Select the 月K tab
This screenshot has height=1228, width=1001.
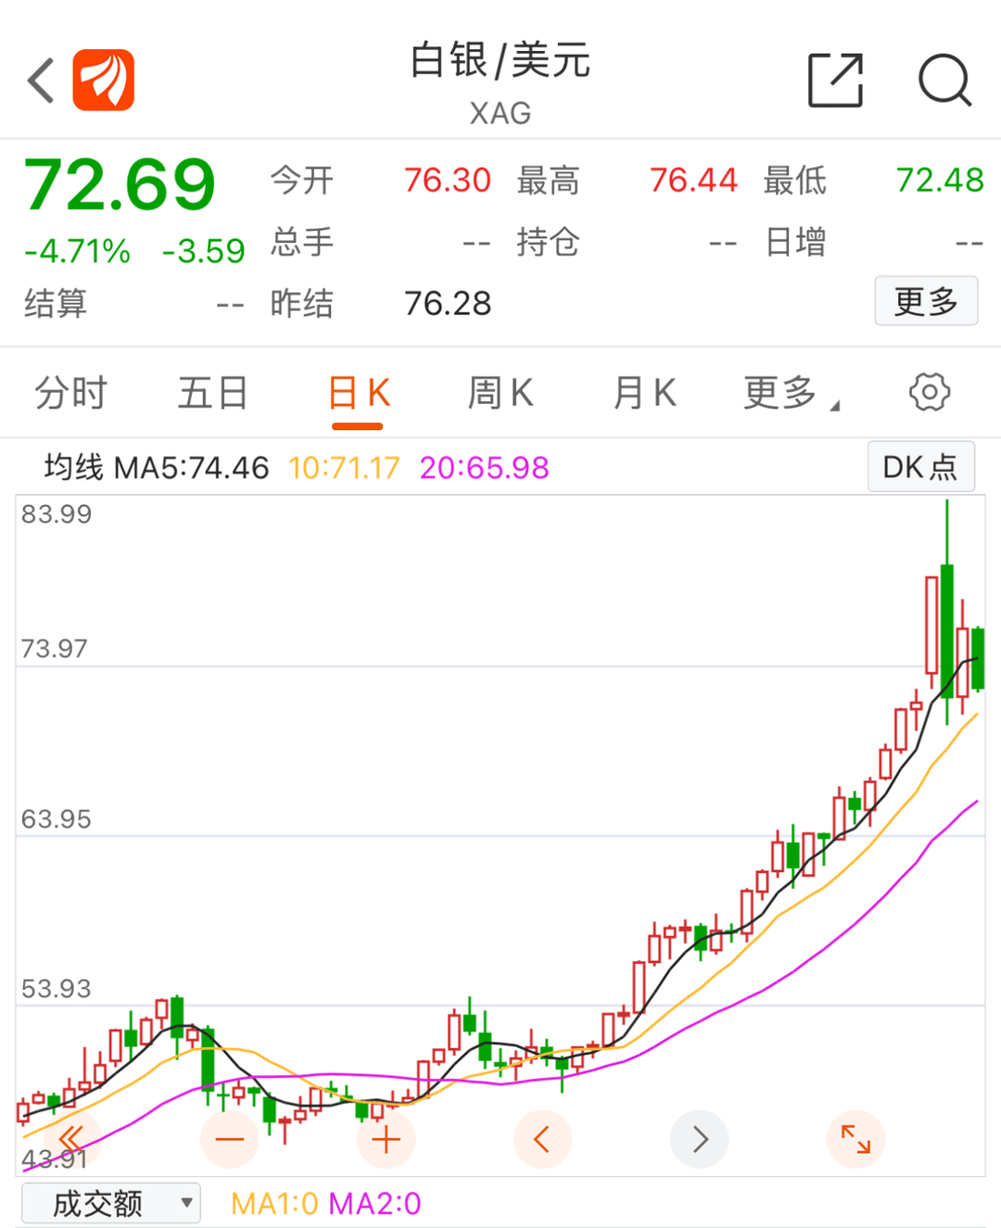pos(645,393)
